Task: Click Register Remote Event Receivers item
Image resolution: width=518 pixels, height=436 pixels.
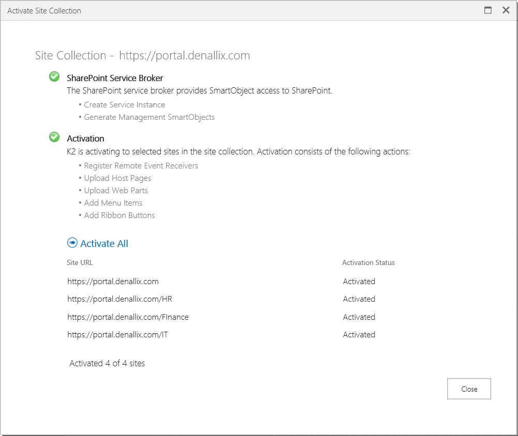Action: point(141,166)
